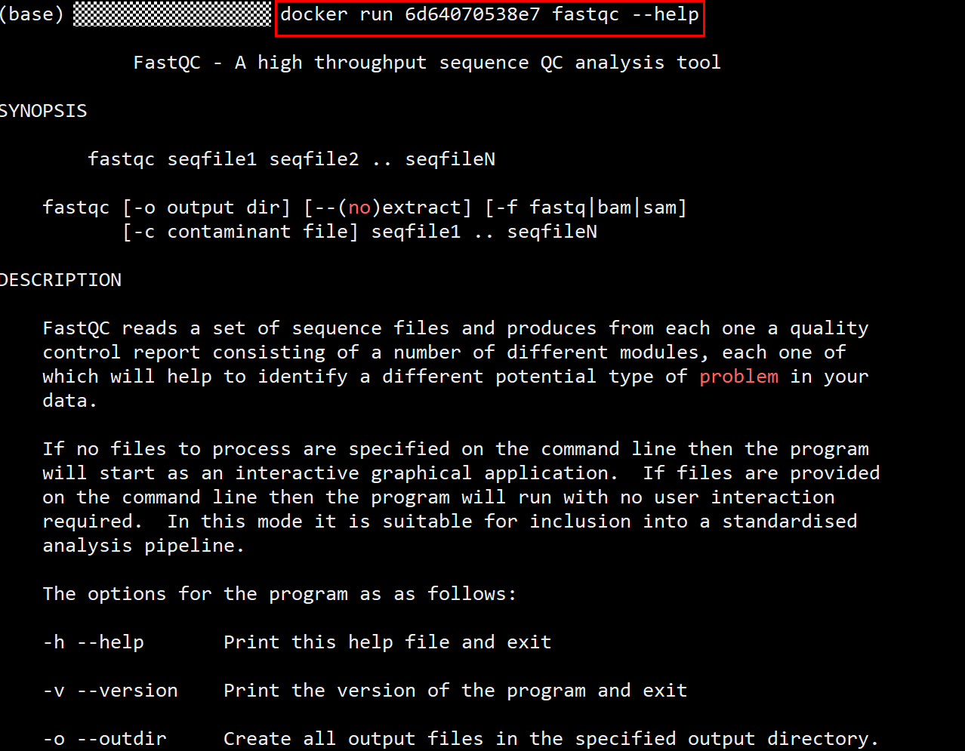Click the '-o --outdir' option text
Image resolution: width=965 pixels, height=751 pixels.
(x=105, y=739)
